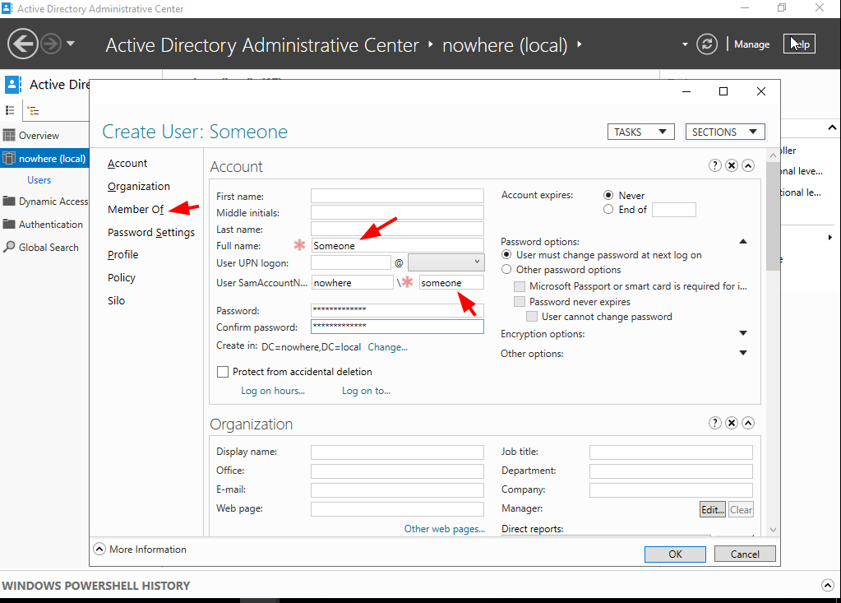841x603 pixels.
Task: Click the back navigation arrow icon
Action: (x=22, y=44)
